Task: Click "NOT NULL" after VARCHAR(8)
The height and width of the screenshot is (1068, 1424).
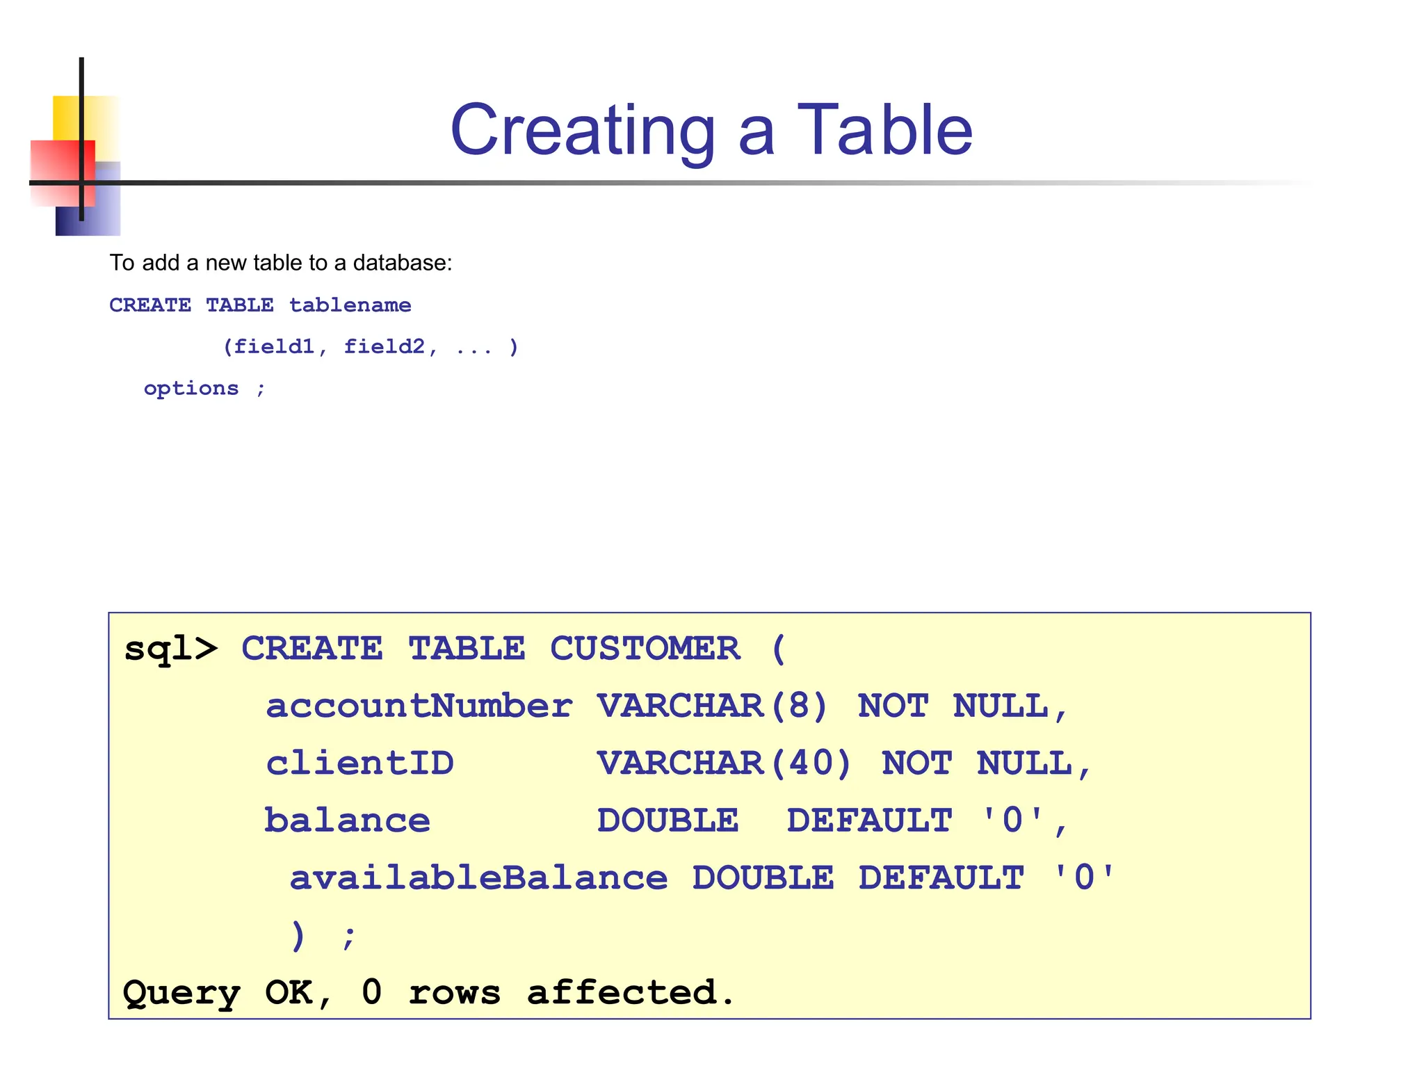Action: tap(953, 706)
